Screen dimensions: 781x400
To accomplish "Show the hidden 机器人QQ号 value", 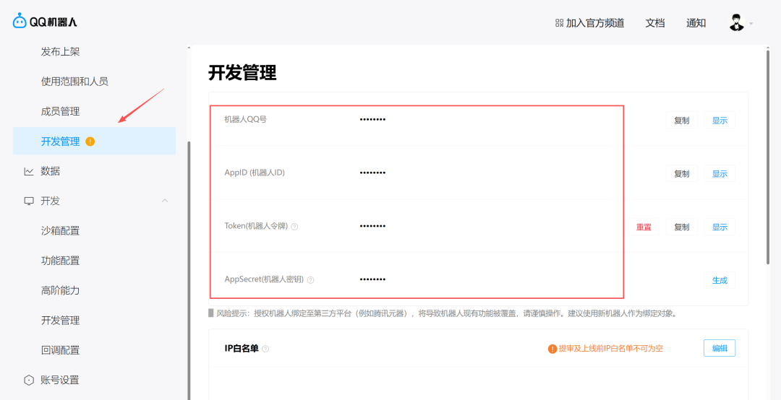I will [720, 121].
